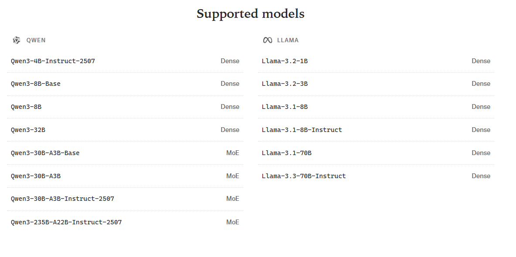Viewport: 516px width, 257px height.
Task: Click the Llama-3.1-8B model name
Action: pyautogui.click(x=285, y=107)
